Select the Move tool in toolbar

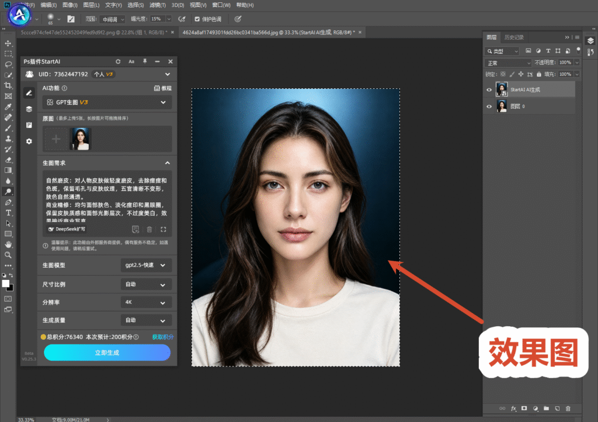[8, 43]
